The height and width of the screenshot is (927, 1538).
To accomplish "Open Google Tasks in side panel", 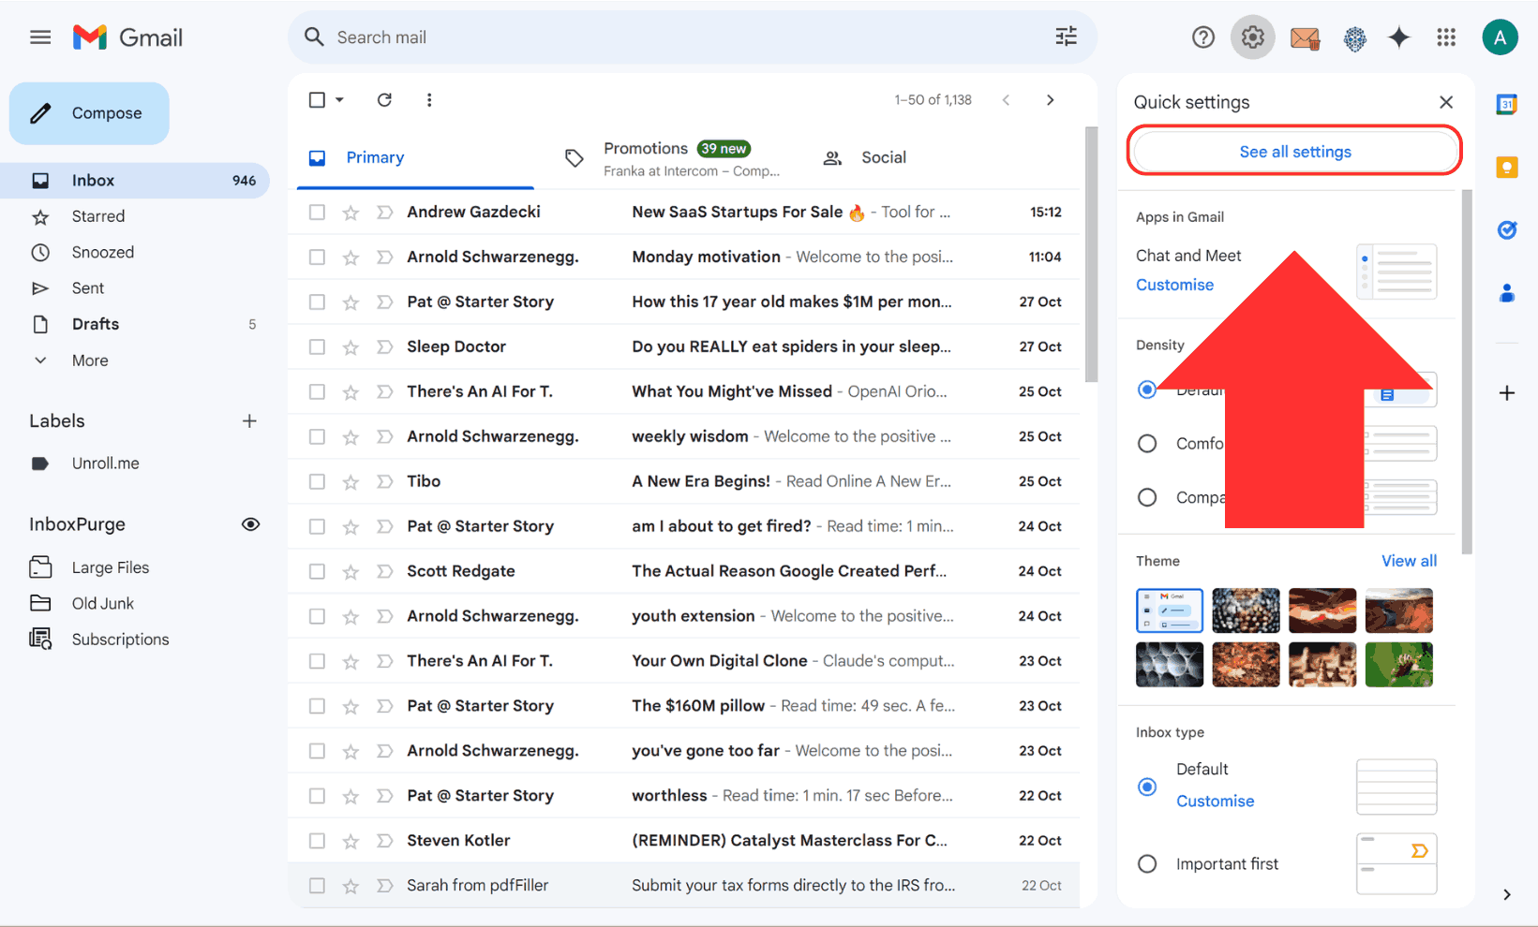I will [x=1507, y=229].
